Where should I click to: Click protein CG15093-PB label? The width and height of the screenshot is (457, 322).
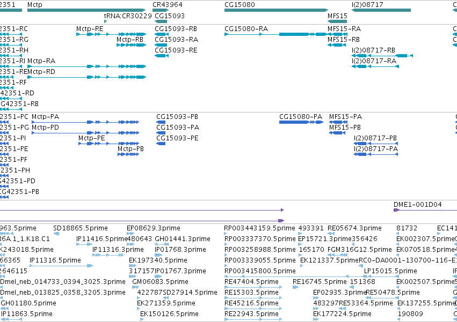(x=177, y=117)
